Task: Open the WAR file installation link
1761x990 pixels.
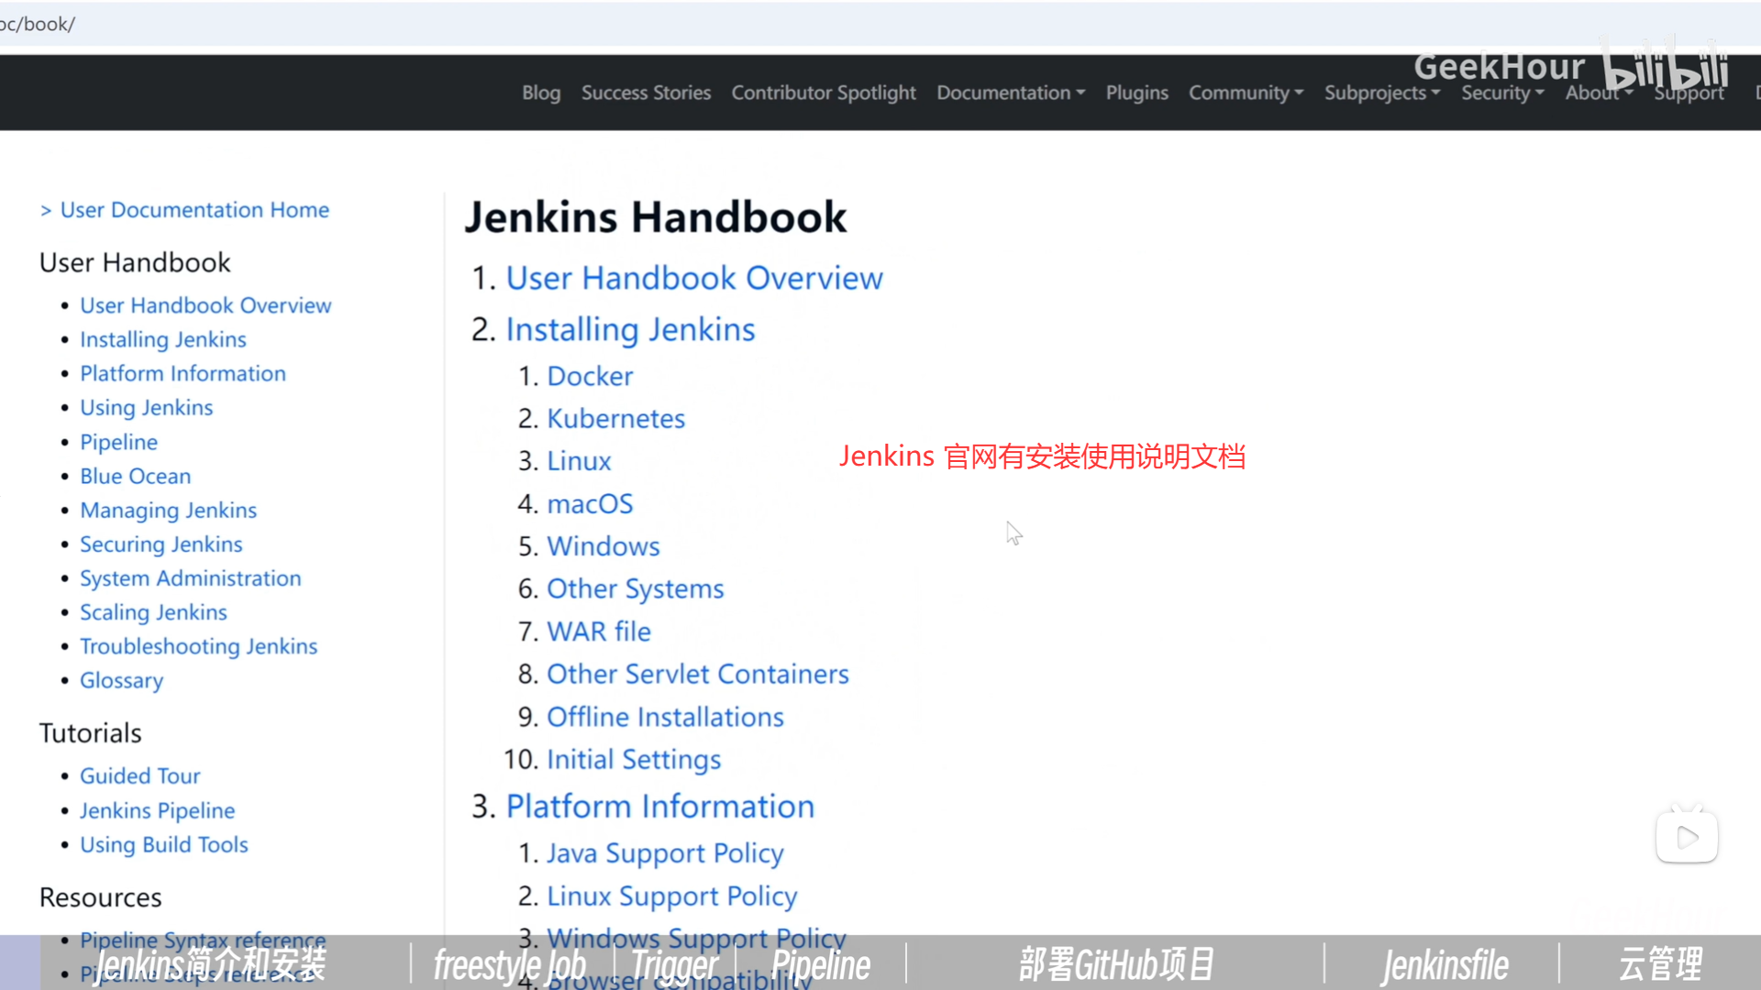Action: (x=598, y=631)
